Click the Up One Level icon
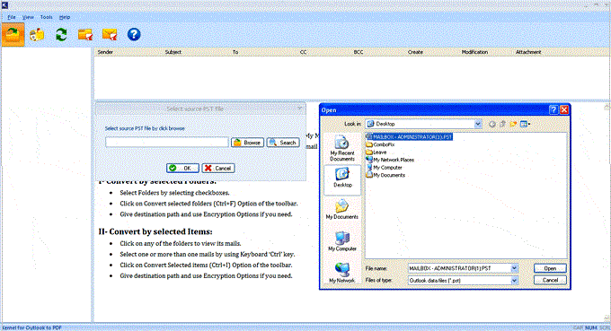The width and height of the screenshot is (611, 331). [502, 124]
